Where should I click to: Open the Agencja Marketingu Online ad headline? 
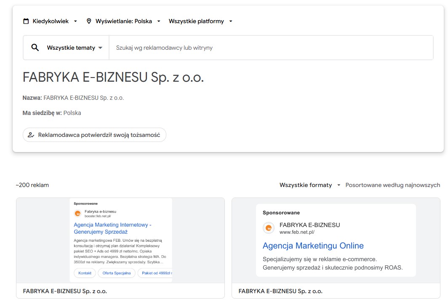pos(313,246)
